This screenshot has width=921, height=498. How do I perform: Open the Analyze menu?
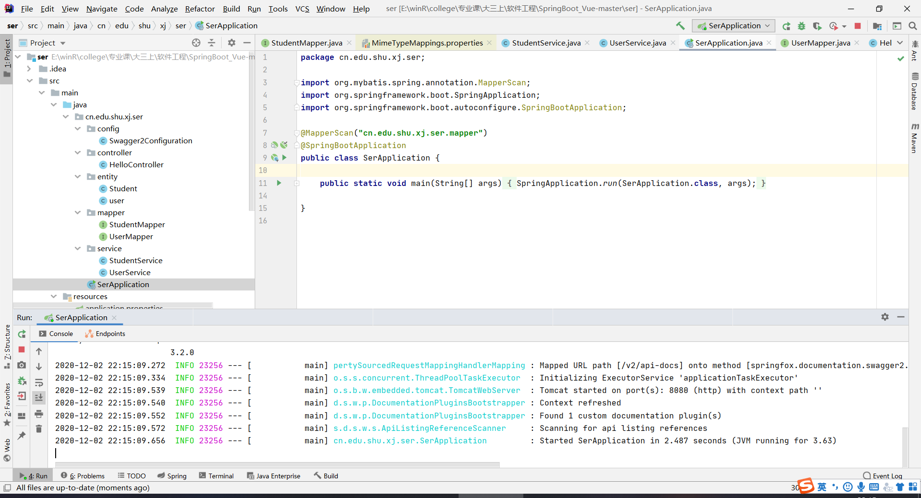point(165,9)
